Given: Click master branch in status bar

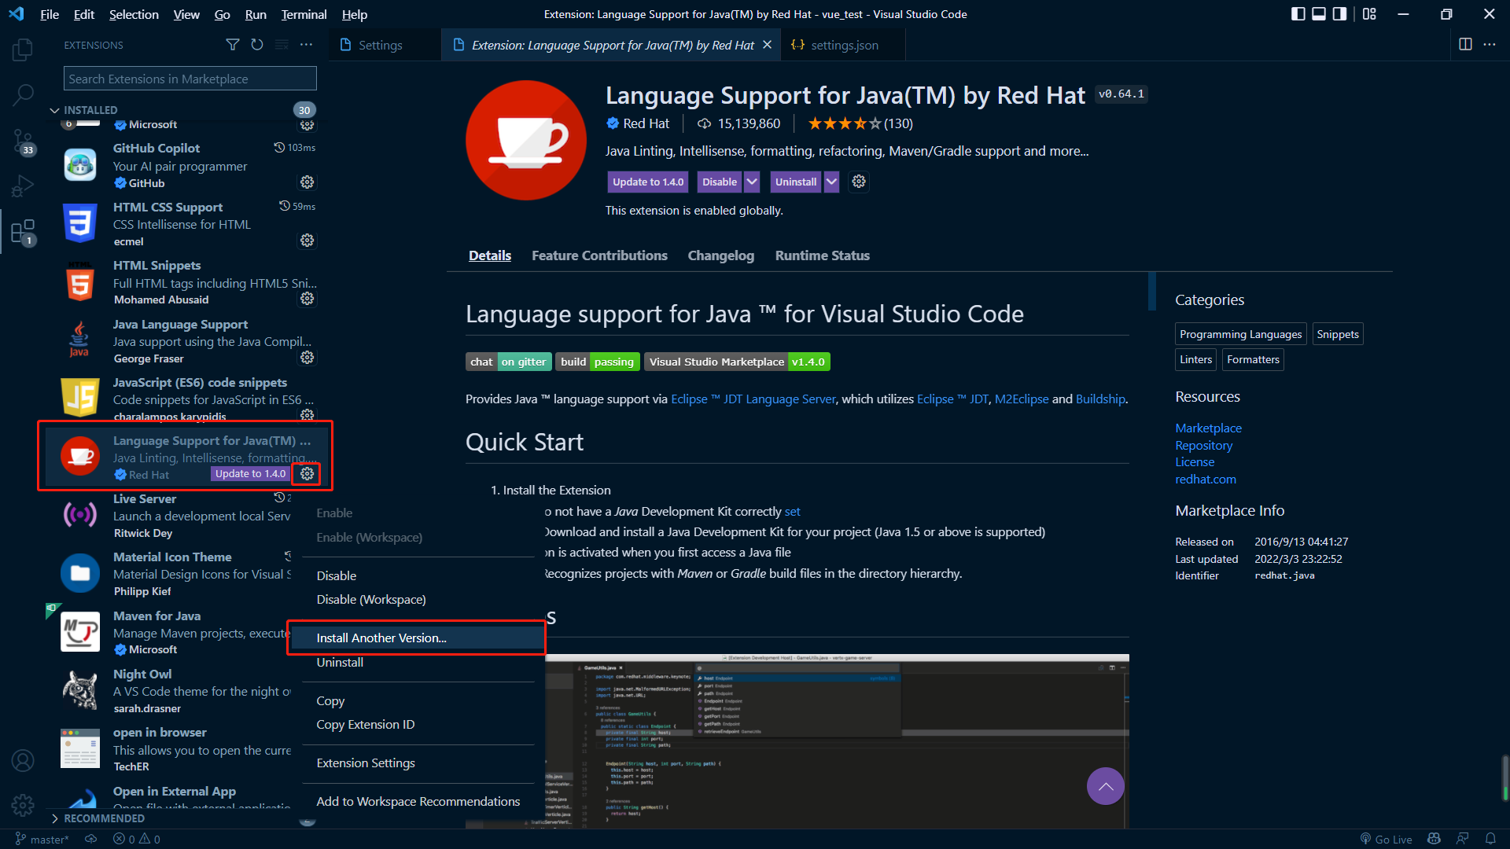Looking at the screenshot, I should 42,839.
